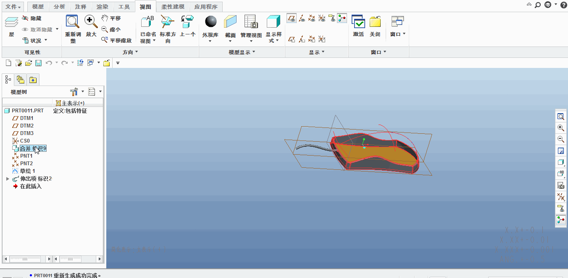Toggle point tag display in second ribbon row

click(312, 39)
